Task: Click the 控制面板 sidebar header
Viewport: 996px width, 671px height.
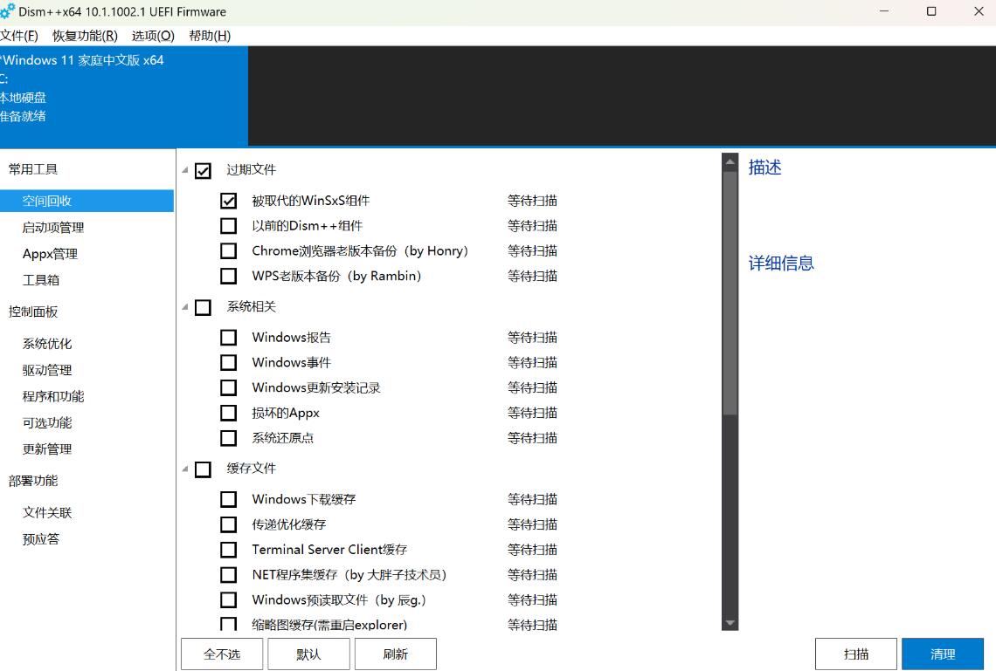Action: [x=33, y=312]
